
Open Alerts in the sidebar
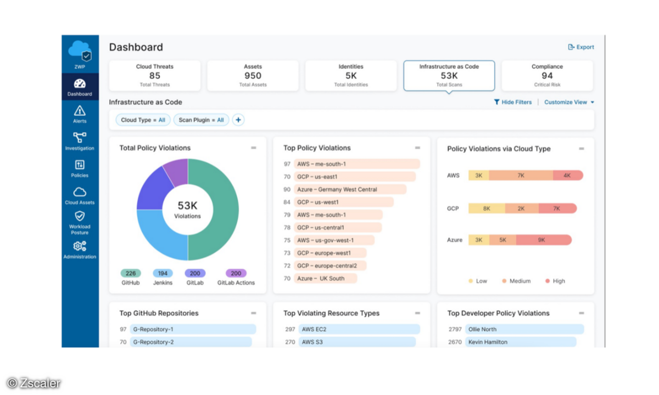pyautogui.click(x=80, y=115)
